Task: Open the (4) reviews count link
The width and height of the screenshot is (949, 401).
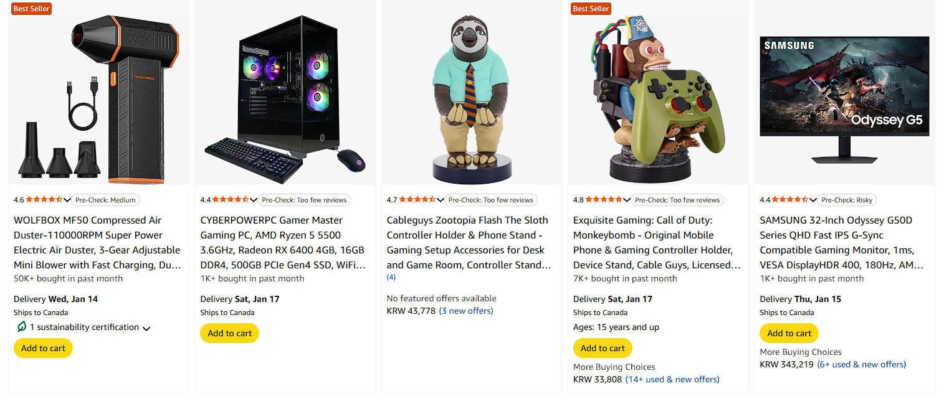Action: 391,276
